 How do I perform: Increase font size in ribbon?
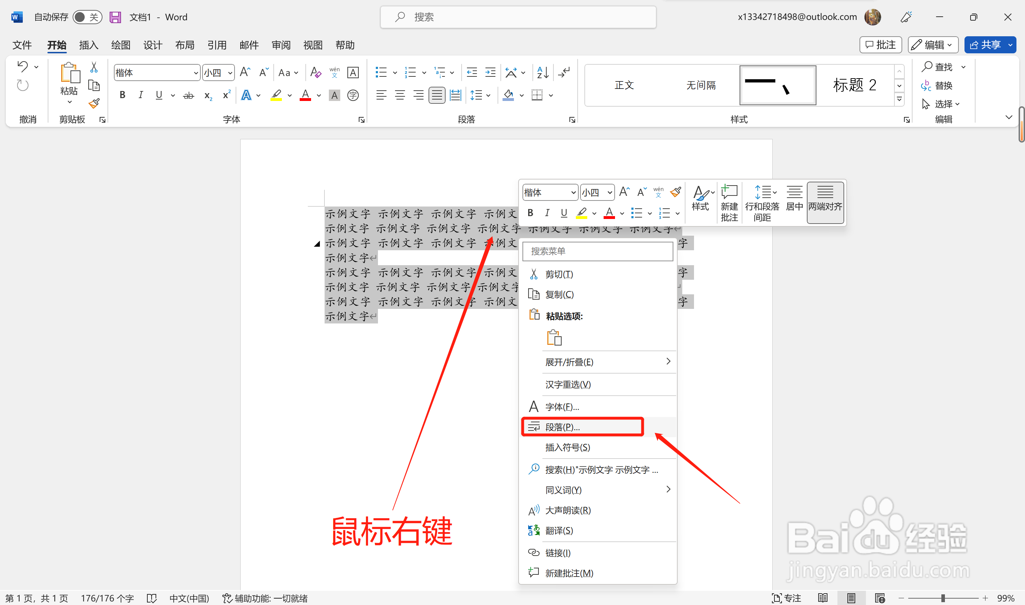coord(245,73)
